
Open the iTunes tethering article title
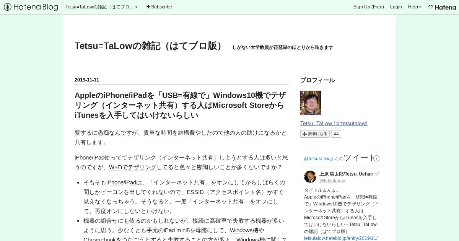[x=180, y=105]
